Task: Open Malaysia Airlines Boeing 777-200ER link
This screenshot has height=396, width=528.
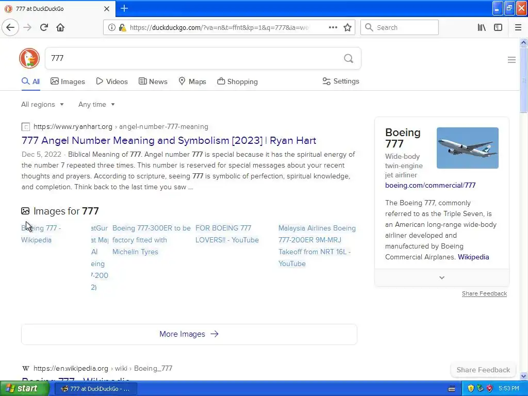Action: (x=317, y=246)
